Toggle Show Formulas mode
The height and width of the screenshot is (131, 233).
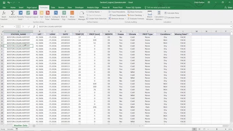(x=135, y=12)
